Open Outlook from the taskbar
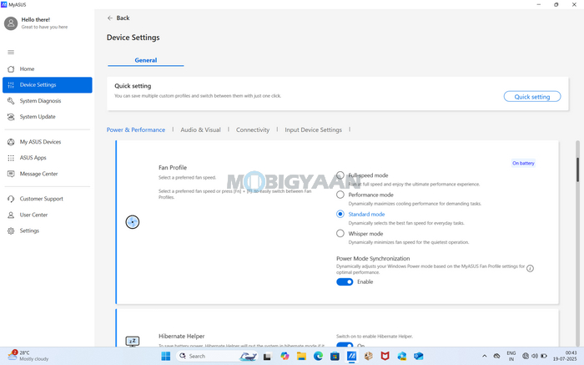Viewport: 584px width, 365px height. point(419,356)
